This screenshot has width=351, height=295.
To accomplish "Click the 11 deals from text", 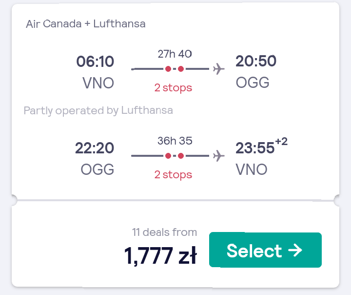I will pyautogui.click(x=164, y=232).
